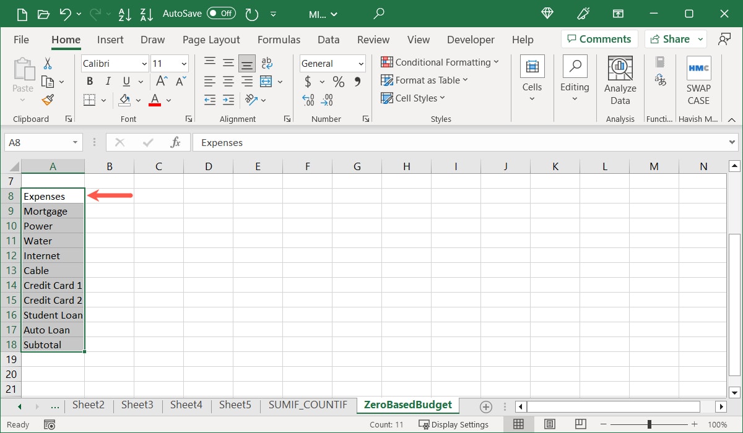Run the SWAP CASE add-in

pos(698,74)
